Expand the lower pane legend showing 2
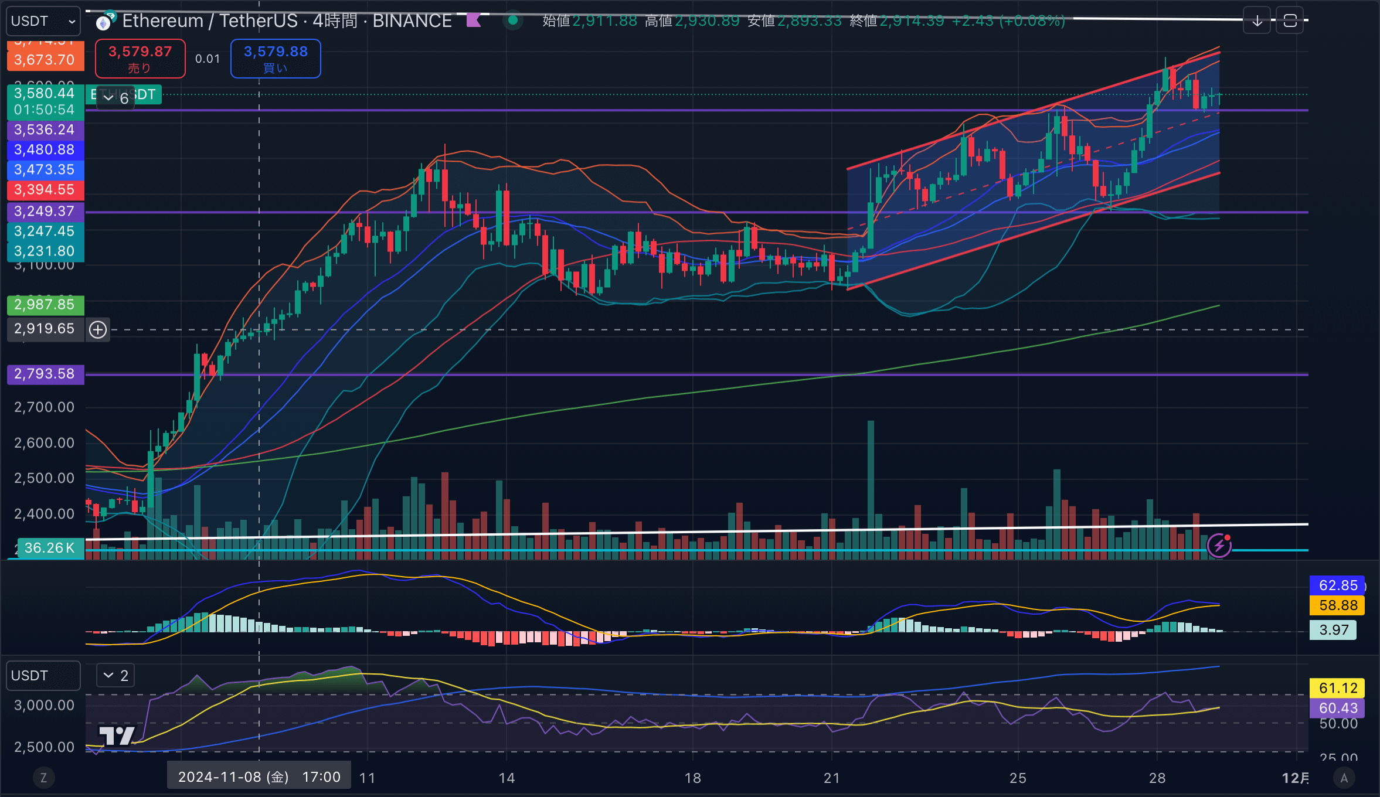Image resolution: width=1380 pixels, height=797 pixels. (x=116, y=676)
